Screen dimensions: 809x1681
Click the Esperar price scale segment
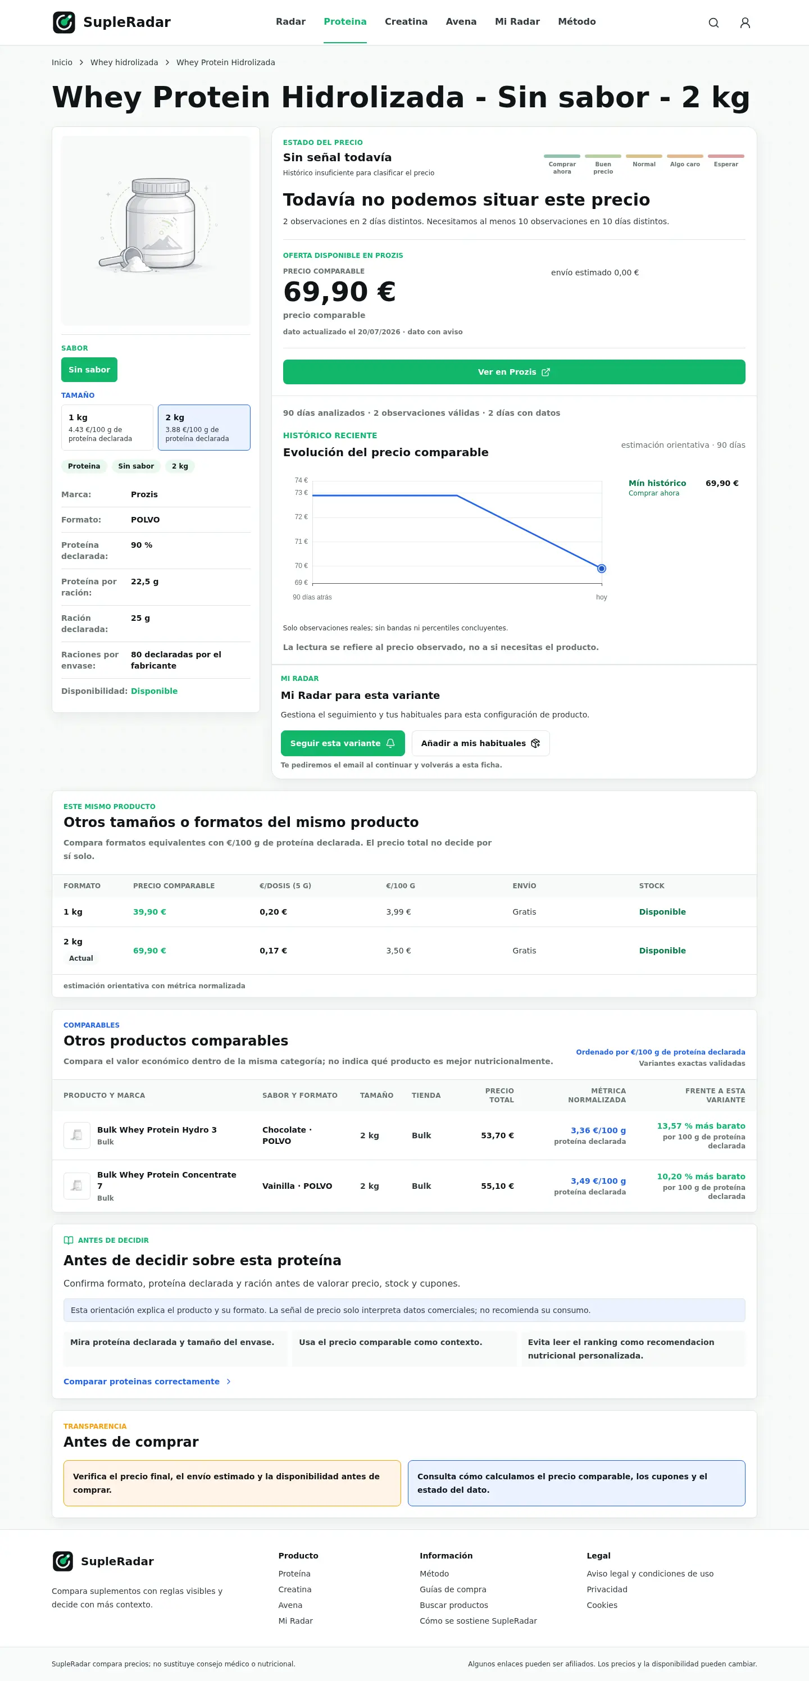point(726,161)
